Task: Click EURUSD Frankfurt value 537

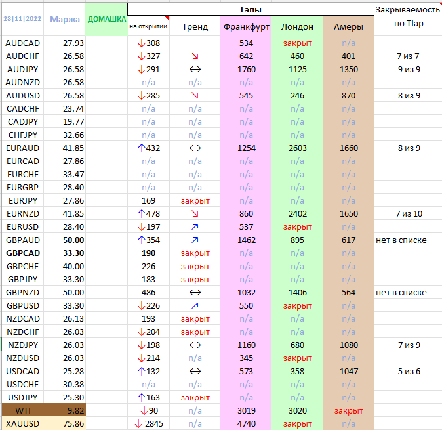Action: point(246,226)
